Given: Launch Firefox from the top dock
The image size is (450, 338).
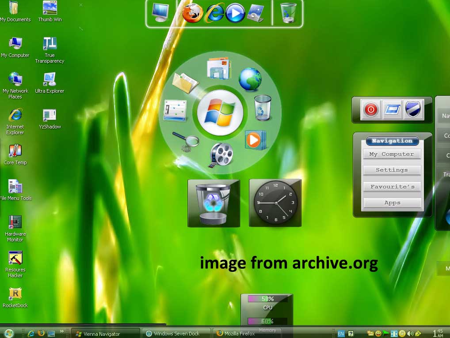Looking at the screenshot, I should click(192, 13).
